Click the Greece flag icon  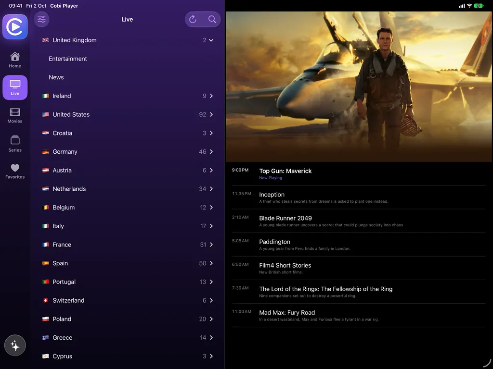click(46, 338)
